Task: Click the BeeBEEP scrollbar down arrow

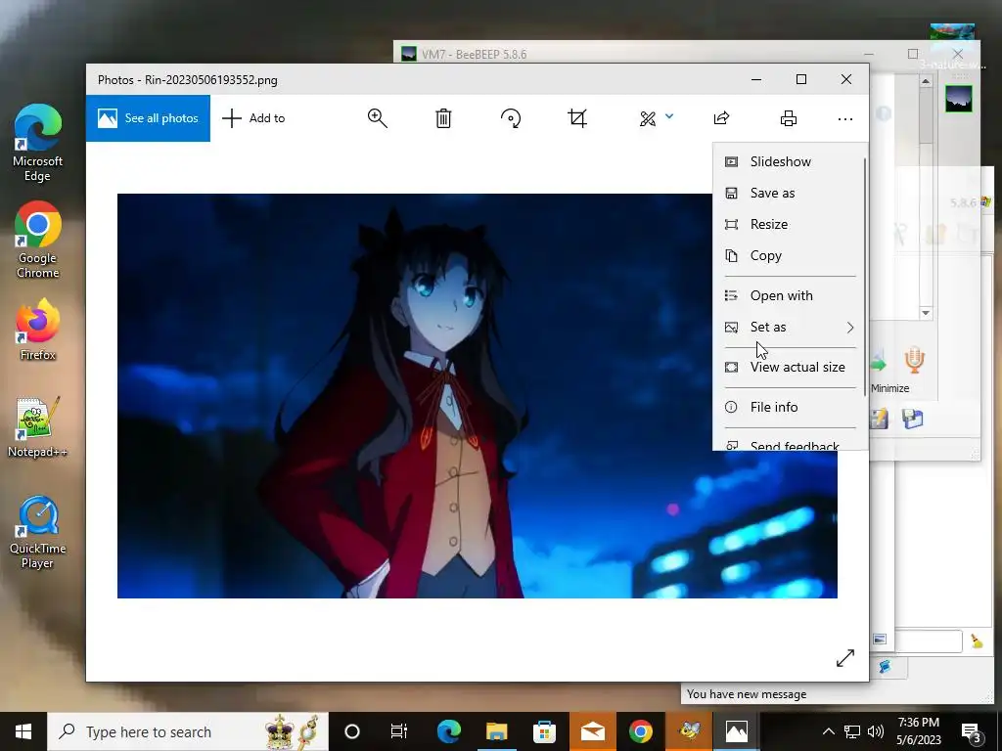Action: 926,313
